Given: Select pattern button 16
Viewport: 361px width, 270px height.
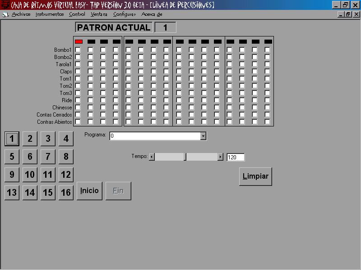Looking at the screenshot, I should point(66,193).
